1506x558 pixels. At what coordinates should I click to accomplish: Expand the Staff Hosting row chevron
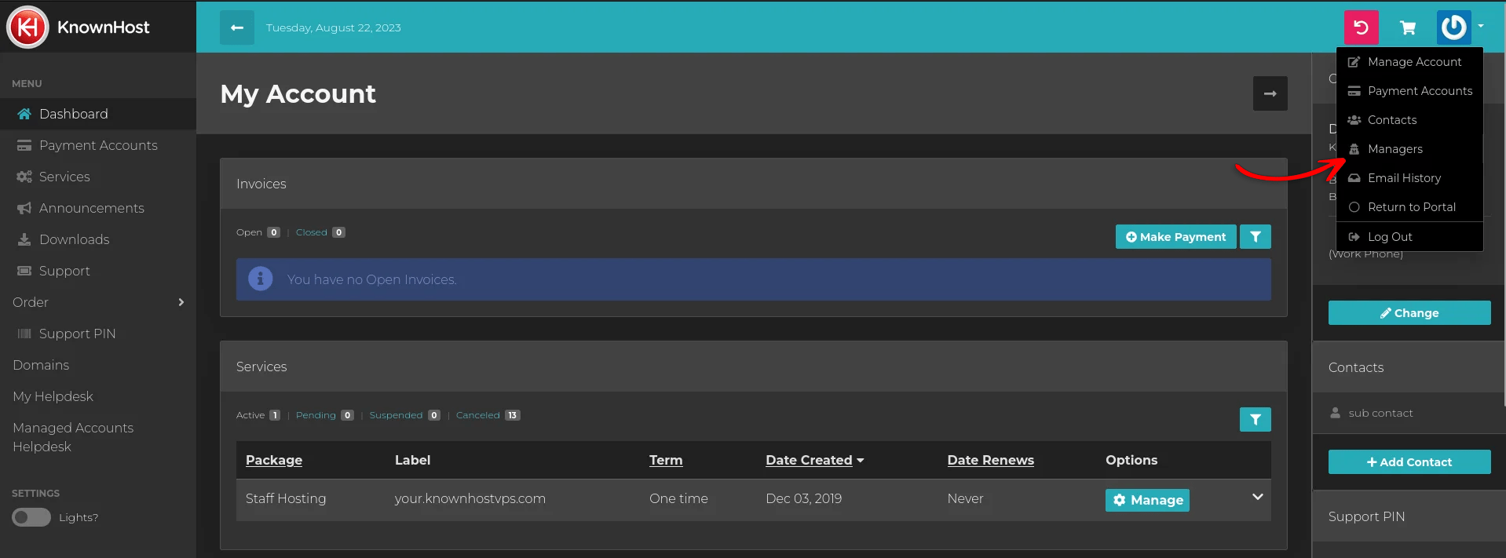1257,497
